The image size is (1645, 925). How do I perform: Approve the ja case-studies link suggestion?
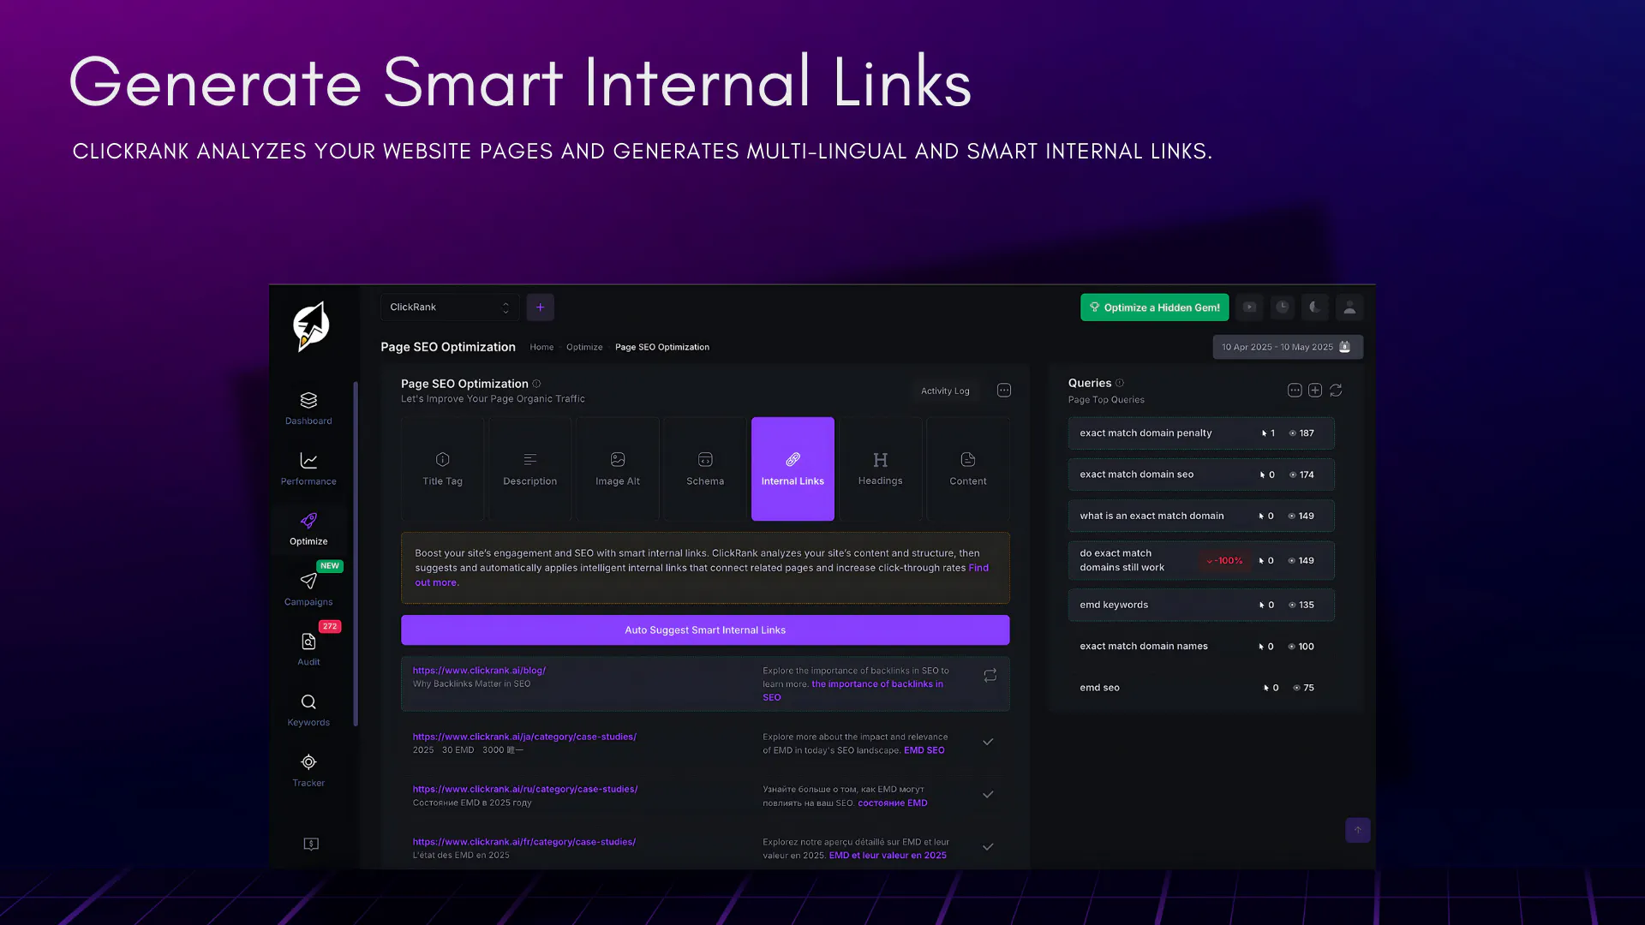[988, 742]
